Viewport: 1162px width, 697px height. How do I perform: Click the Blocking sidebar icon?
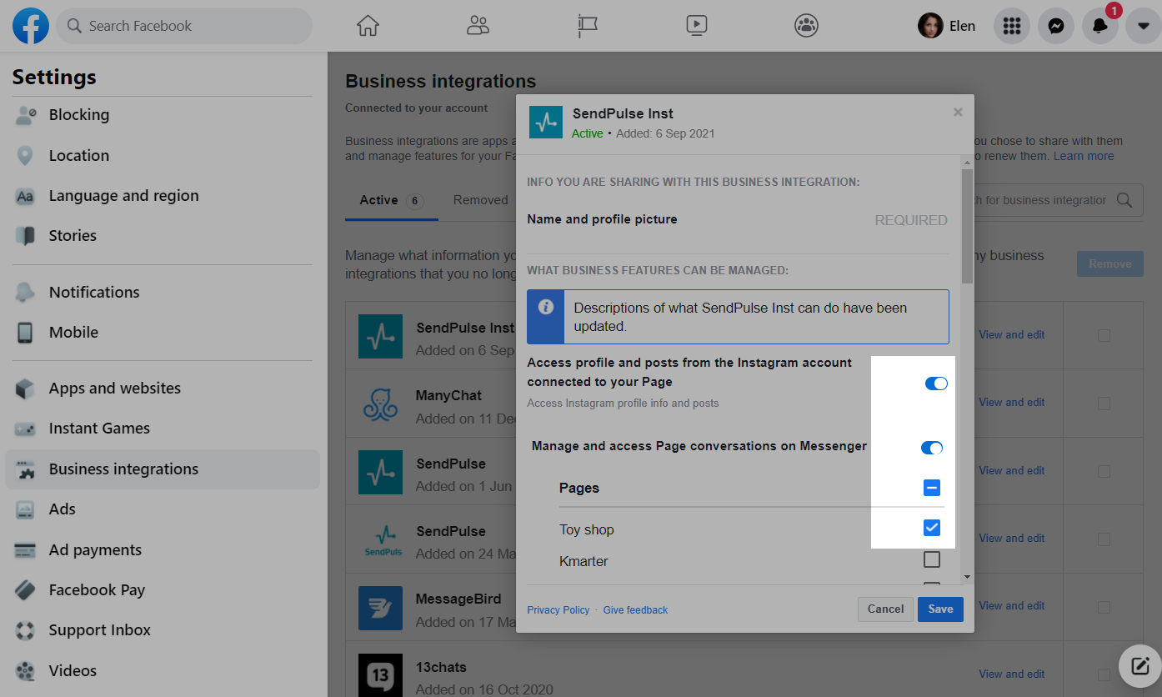(x=25, y=115)
